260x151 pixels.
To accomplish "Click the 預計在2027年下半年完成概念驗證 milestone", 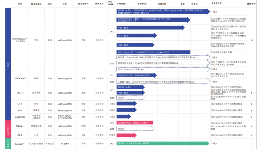I will (x=227, y=117).
